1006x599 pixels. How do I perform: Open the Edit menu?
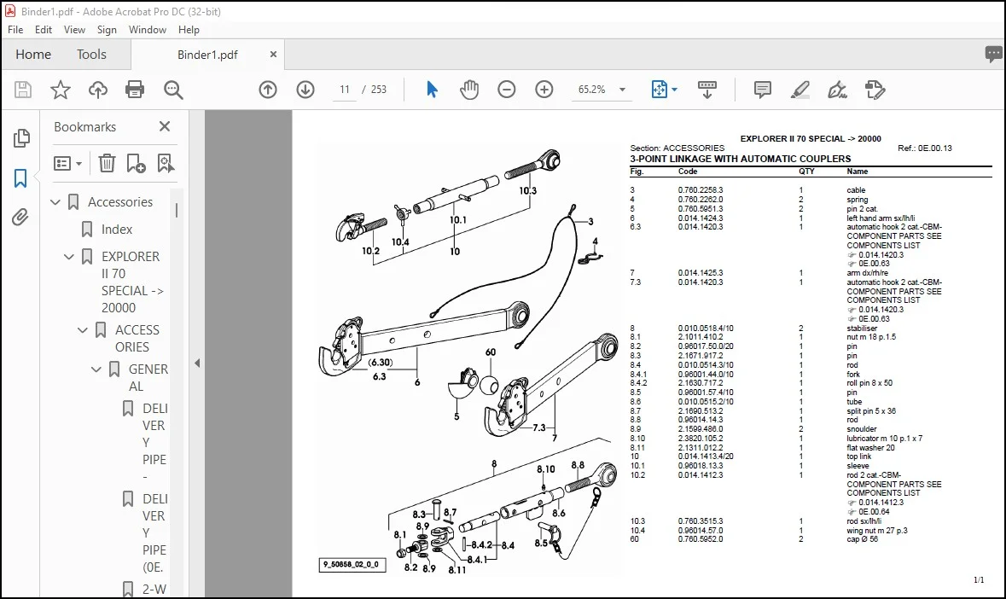(x=44, y=30)
